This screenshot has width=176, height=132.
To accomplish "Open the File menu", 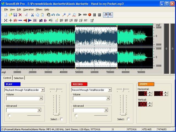I will pos(6,10).
